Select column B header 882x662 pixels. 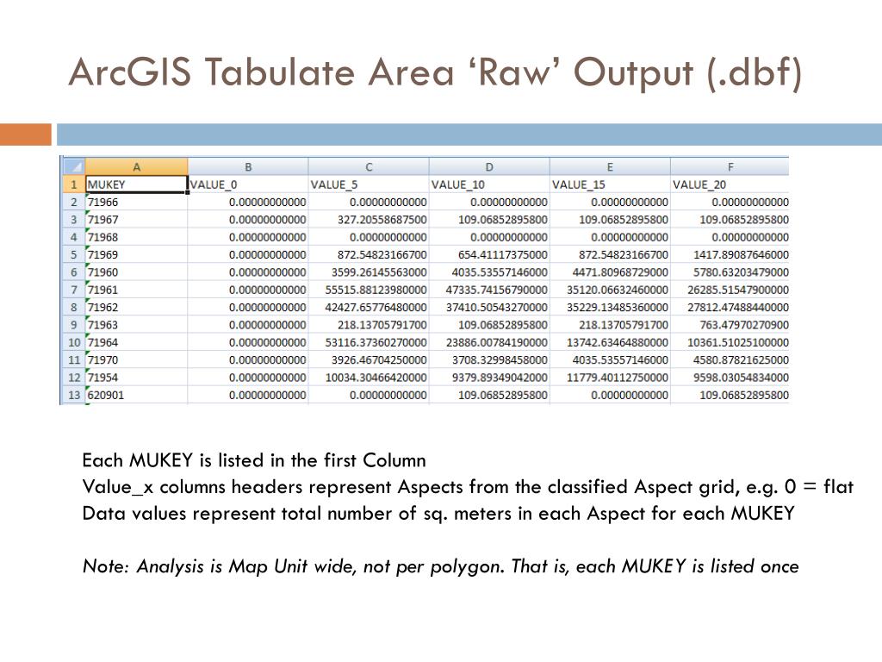point(248,166)
